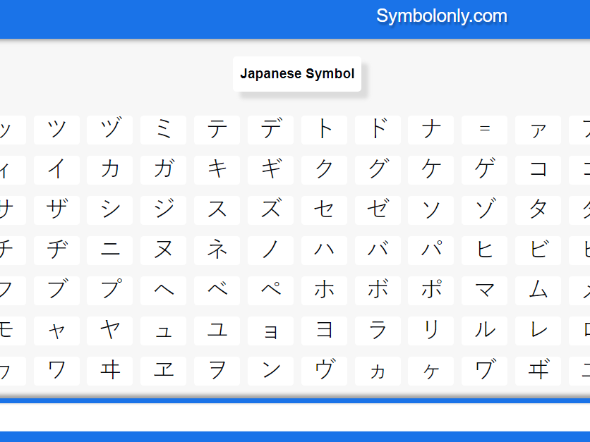Click the katakana デ (de) symbol
The height and width of the screenshot is (442, 590).
coord(270,130)
